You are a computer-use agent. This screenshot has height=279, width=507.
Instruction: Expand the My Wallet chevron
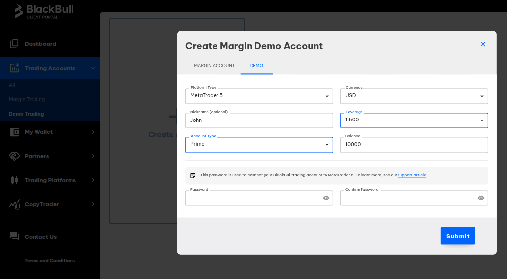point(93,132)
